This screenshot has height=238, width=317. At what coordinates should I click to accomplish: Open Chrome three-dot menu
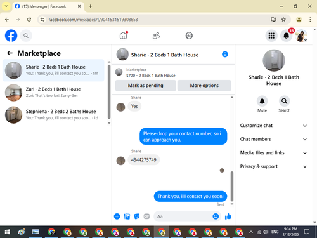coord(310,20)
